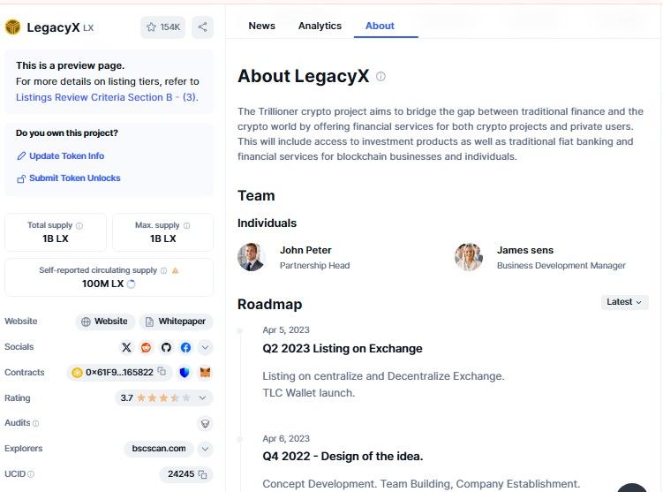Viewport: 663px width, 492px height.
Task: Click Update Token Info link
Action: 60,155
